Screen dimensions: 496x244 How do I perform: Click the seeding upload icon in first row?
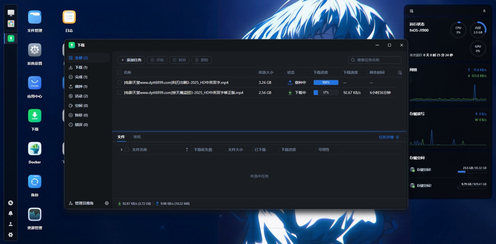click(290, 82)
